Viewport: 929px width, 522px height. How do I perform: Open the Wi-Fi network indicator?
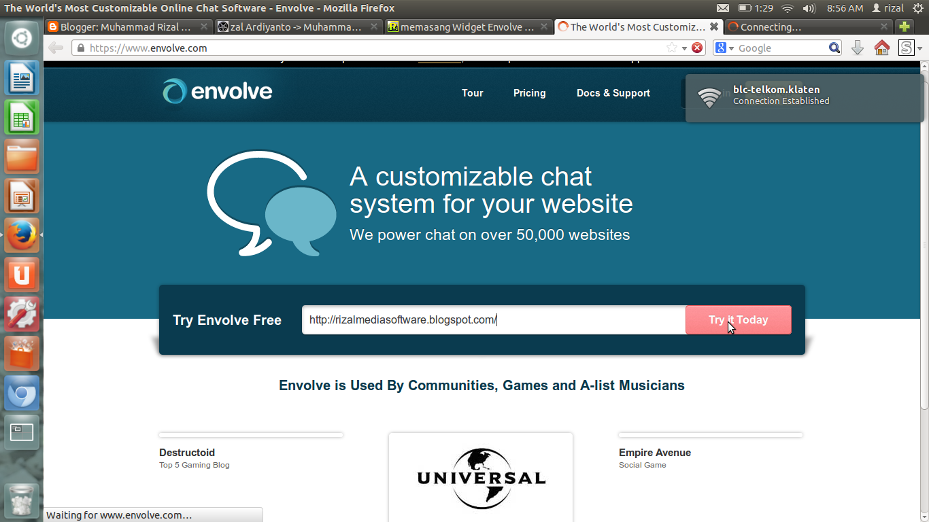[788, 8]
